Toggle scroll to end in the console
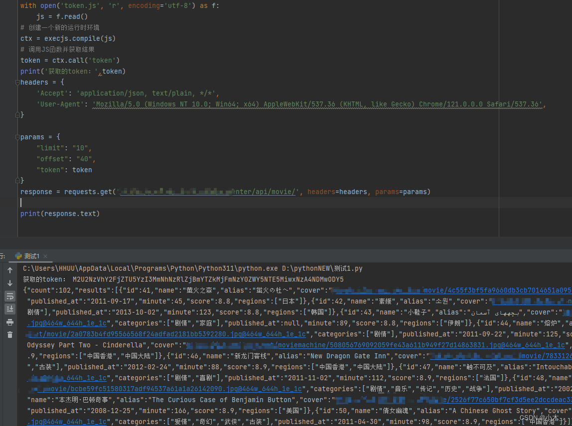The height and width of the screenshot is (426, 572). pos(10,309)
